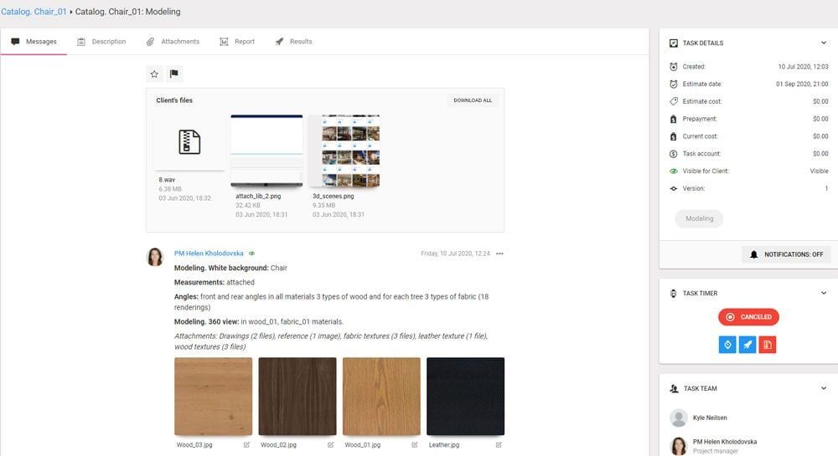Click the Current cost money bag icon
The height and width of the screenshot is (456, 838).
coord(674,136)
